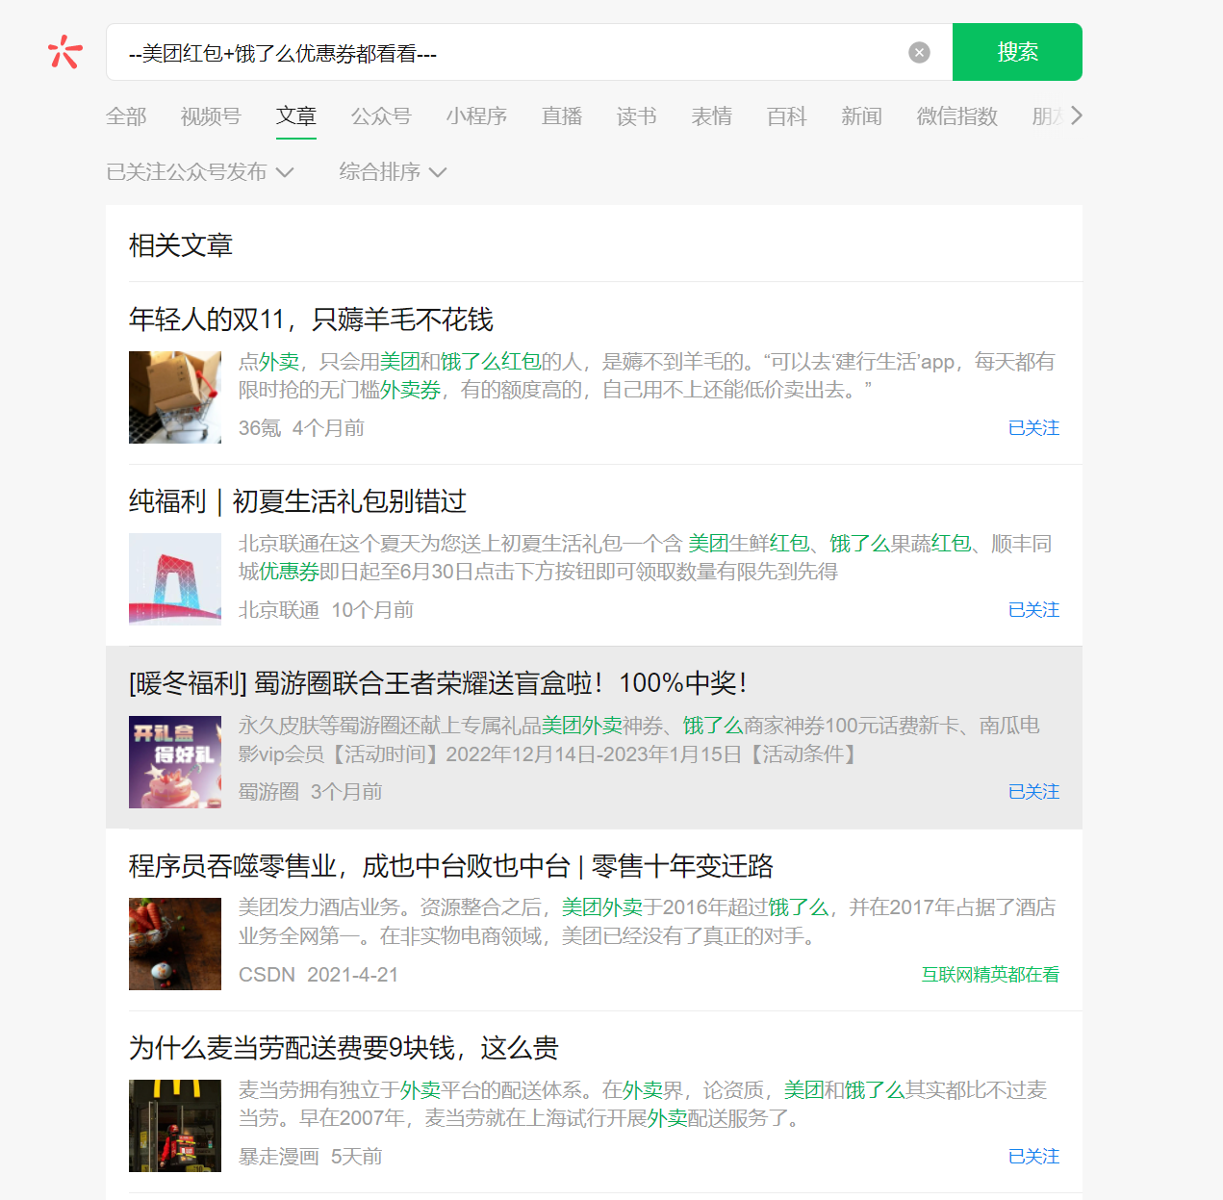Switch to the 表情 tab
Image resolution: width=1223 pixels, height=1200 pixels.
click(x=712, y=116)
